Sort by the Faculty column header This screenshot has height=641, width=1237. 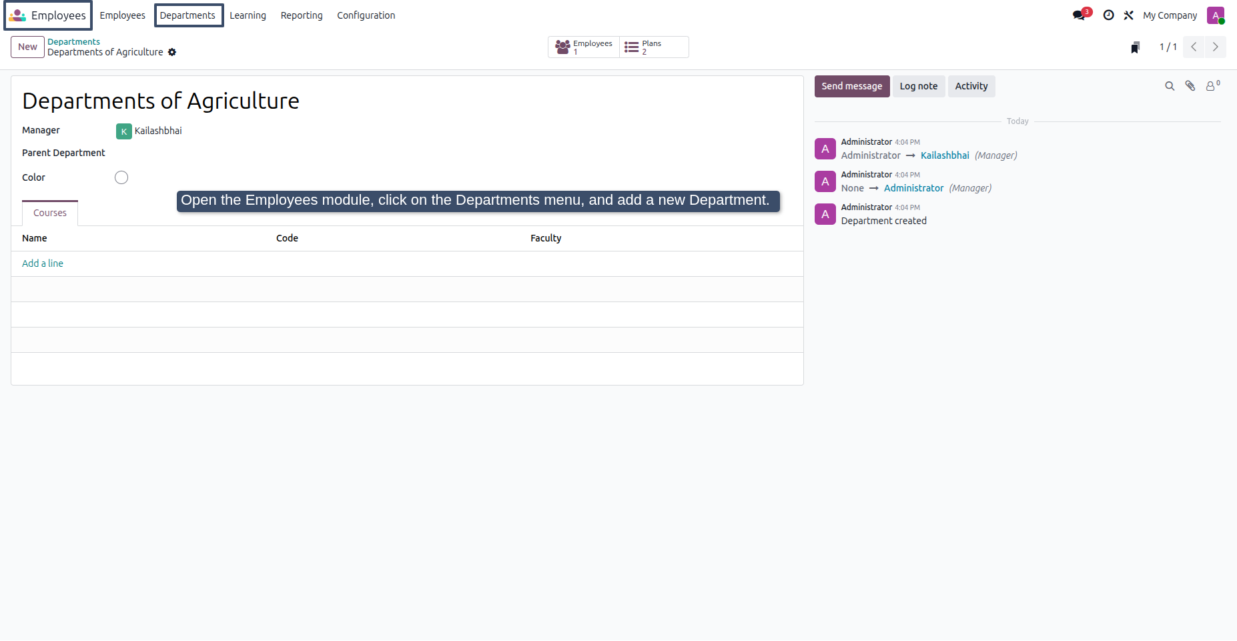click(x=546, y=238)
